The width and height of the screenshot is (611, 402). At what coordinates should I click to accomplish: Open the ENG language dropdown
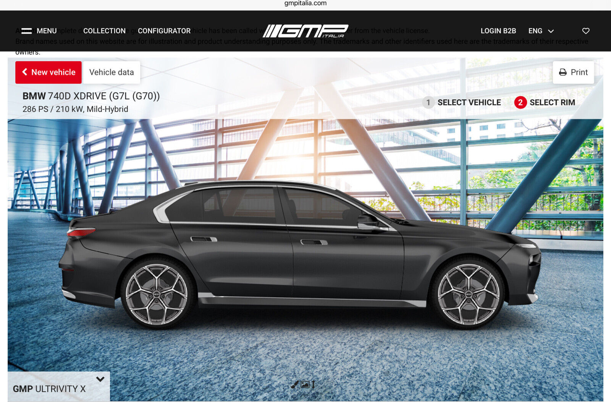tap(541, 31)
